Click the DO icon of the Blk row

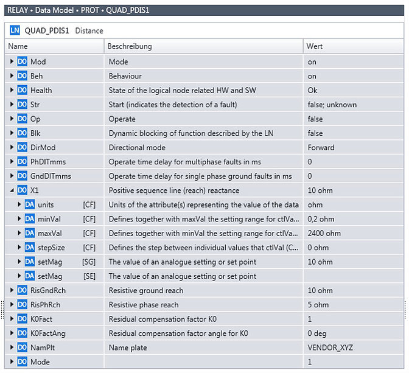22,133
